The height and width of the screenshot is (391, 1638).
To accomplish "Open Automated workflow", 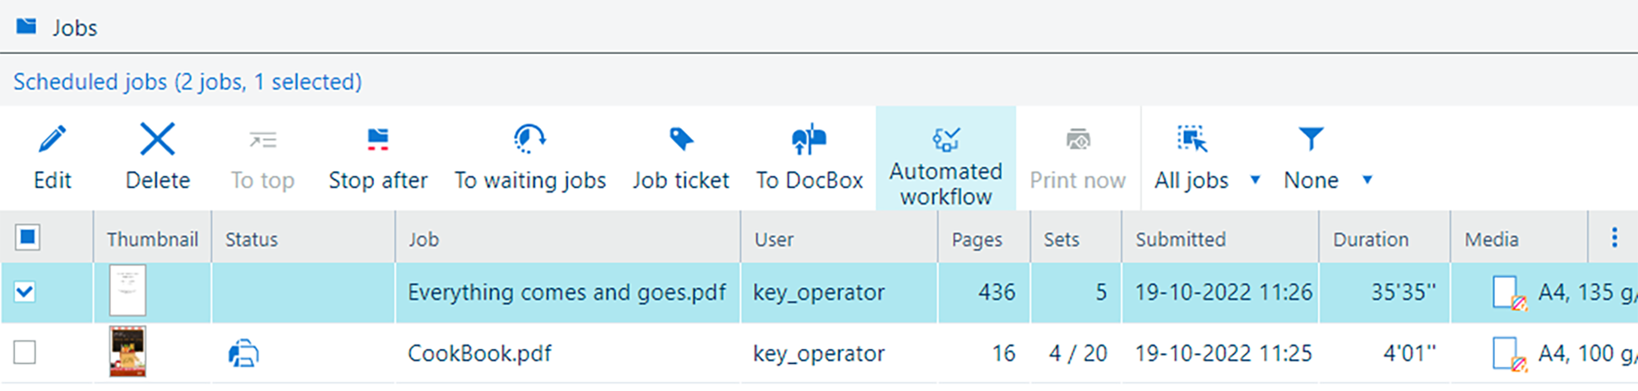I will 945,158.
